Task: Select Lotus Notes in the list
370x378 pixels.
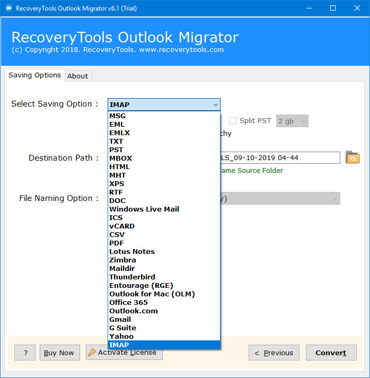Action: [164, 251]
